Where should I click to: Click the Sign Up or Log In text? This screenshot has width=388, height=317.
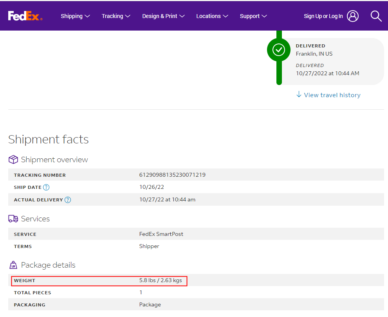click(323, 16)
